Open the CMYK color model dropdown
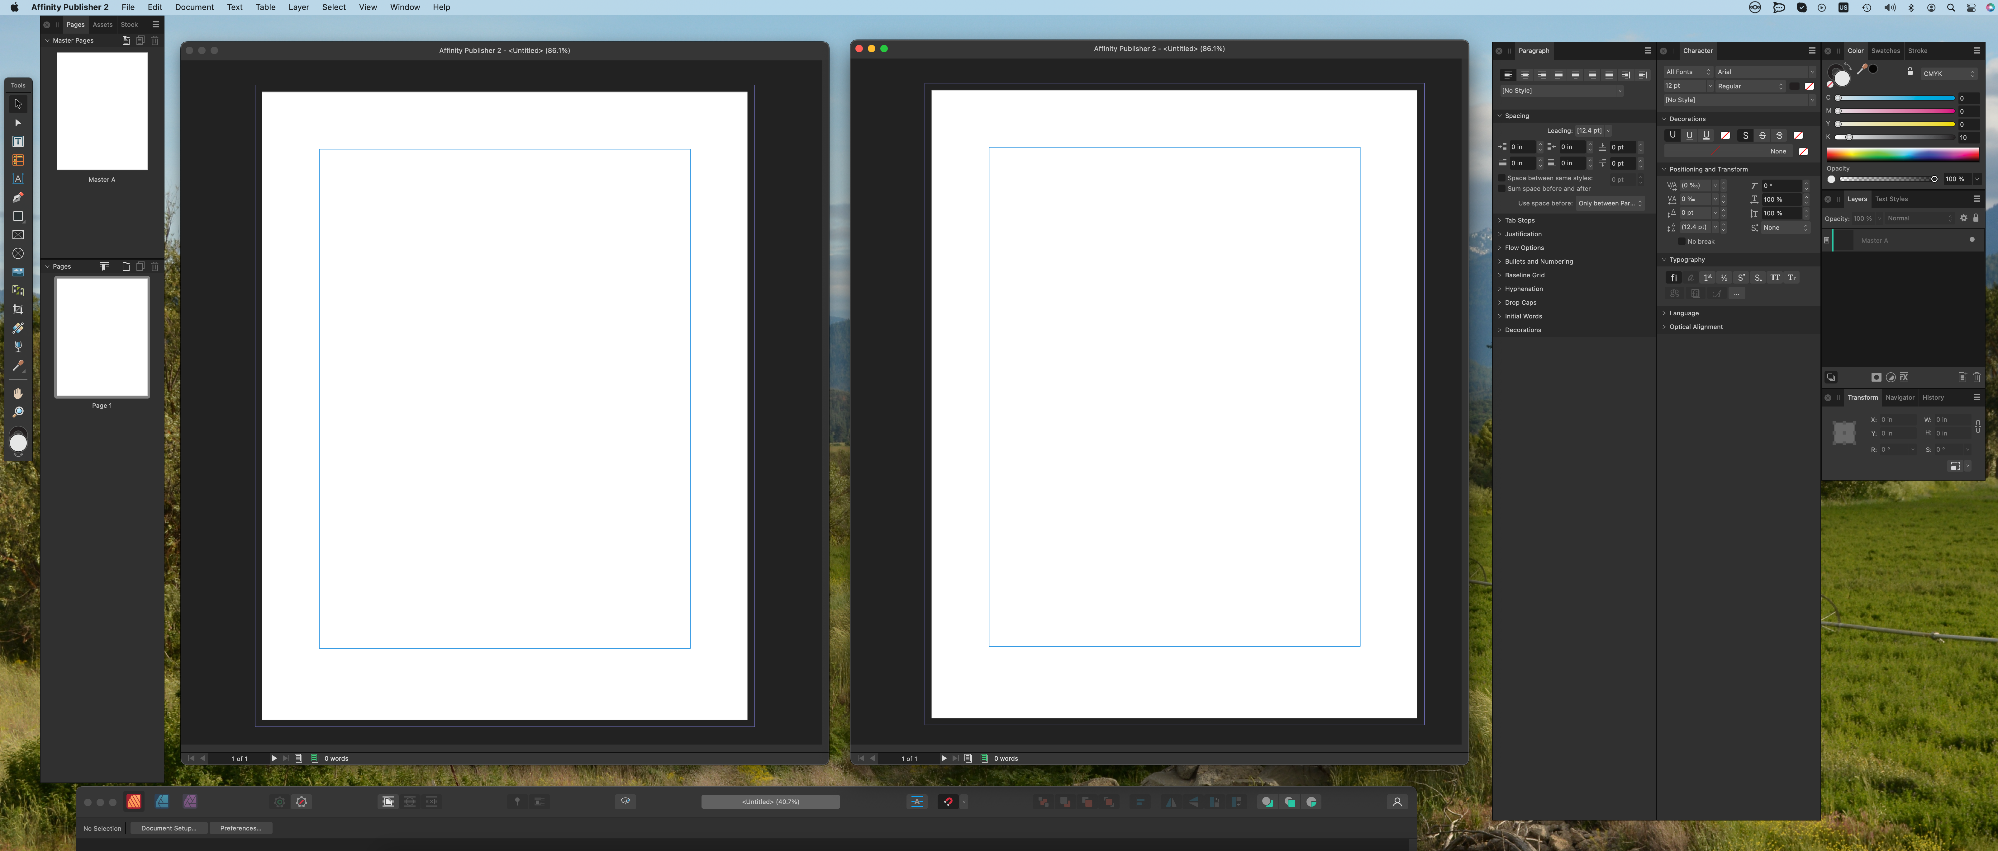 1948,74
